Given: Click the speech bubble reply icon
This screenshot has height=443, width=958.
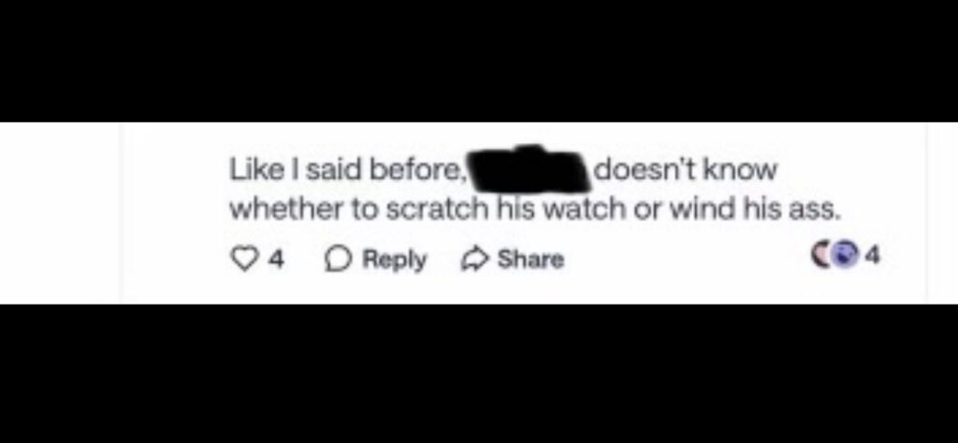Looking at the screenshot, I should pyautogui.click(x=336, y=260).
